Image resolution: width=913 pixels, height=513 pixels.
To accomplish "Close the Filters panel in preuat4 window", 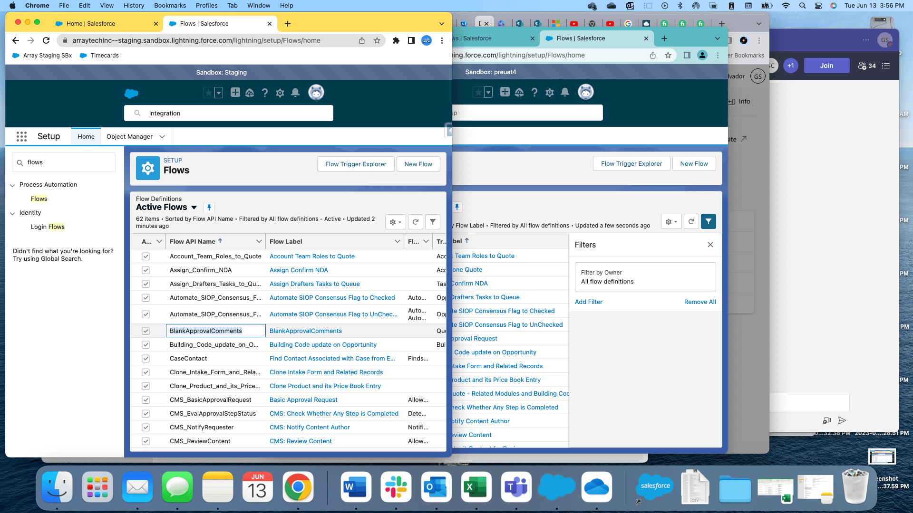I will [x=710, y=245].
